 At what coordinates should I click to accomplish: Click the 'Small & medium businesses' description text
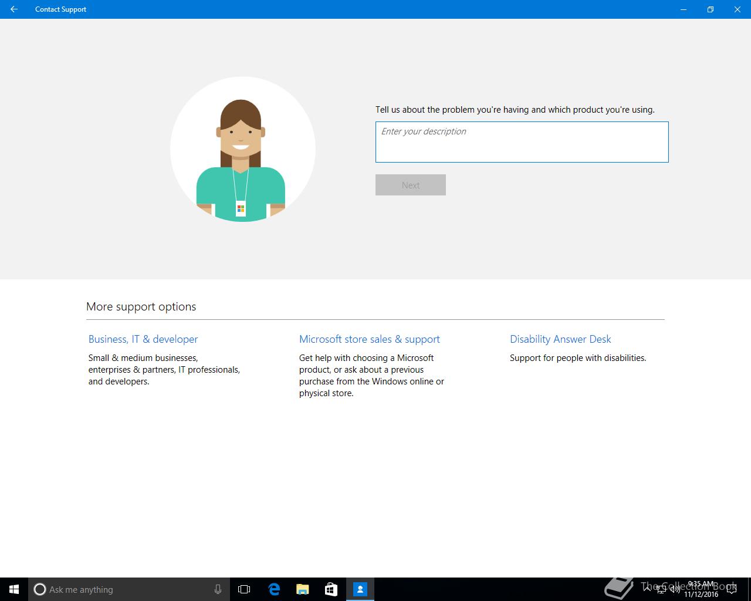click(x=164, y=370)
